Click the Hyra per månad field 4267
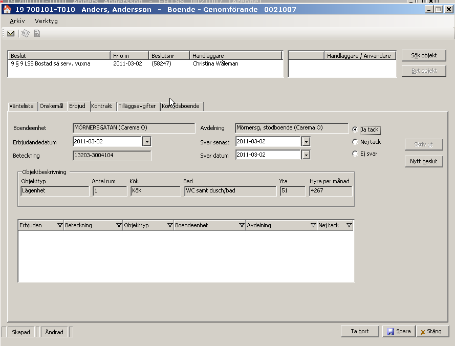 [331, 191]
